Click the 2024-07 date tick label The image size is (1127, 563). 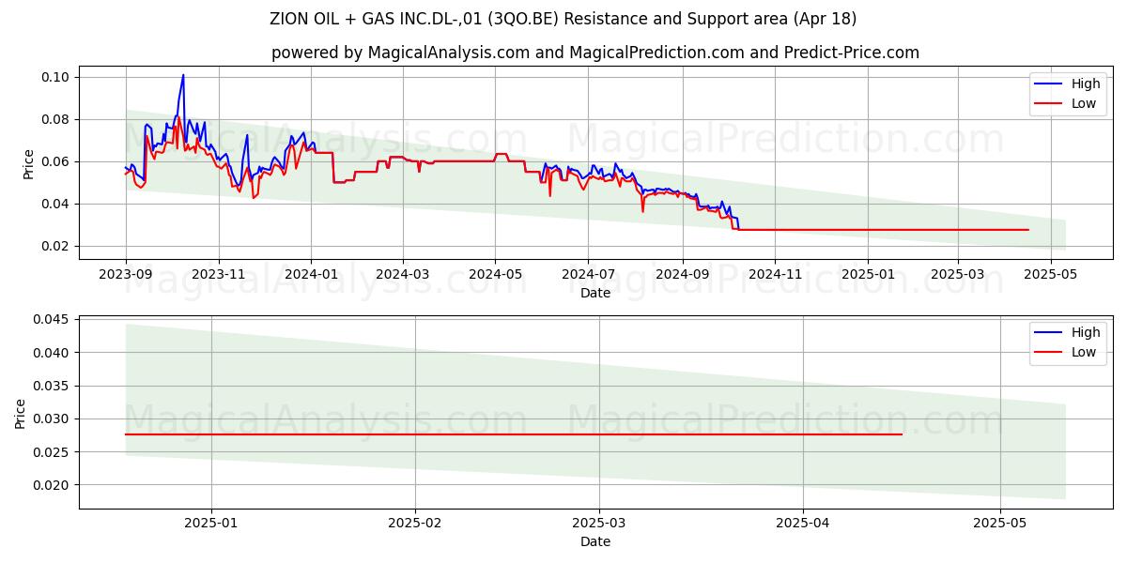coord(588,273)
